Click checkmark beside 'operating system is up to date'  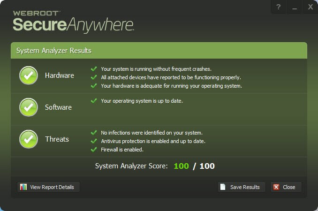(94, 101)
